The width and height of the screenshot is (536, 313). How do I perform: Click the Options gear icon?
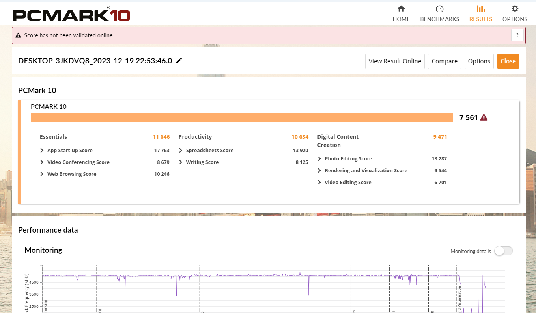pyautogui.click(x=515, y=9)
